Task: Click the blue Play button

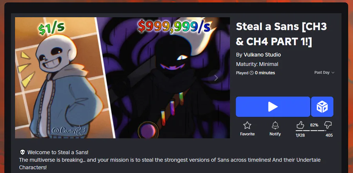Action: [273, 107]
